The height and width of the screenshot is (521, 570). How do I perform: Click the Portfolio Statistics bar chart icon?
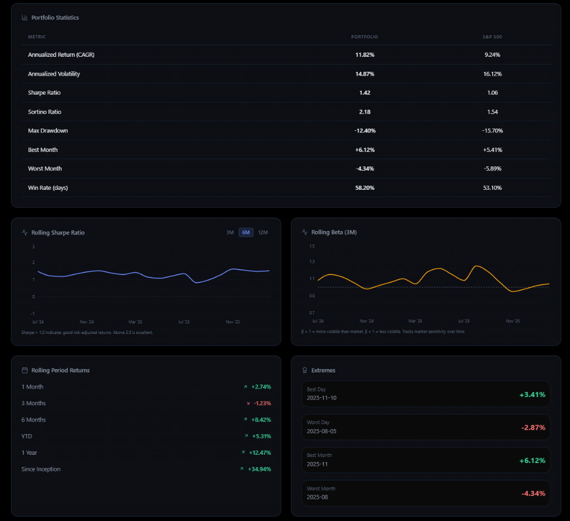[x=24, y=18]
